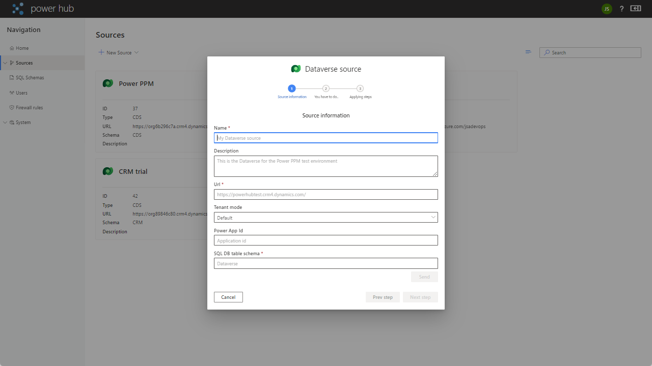Click the Sources page heading
The image size is (652, 366).
[110, 35]
